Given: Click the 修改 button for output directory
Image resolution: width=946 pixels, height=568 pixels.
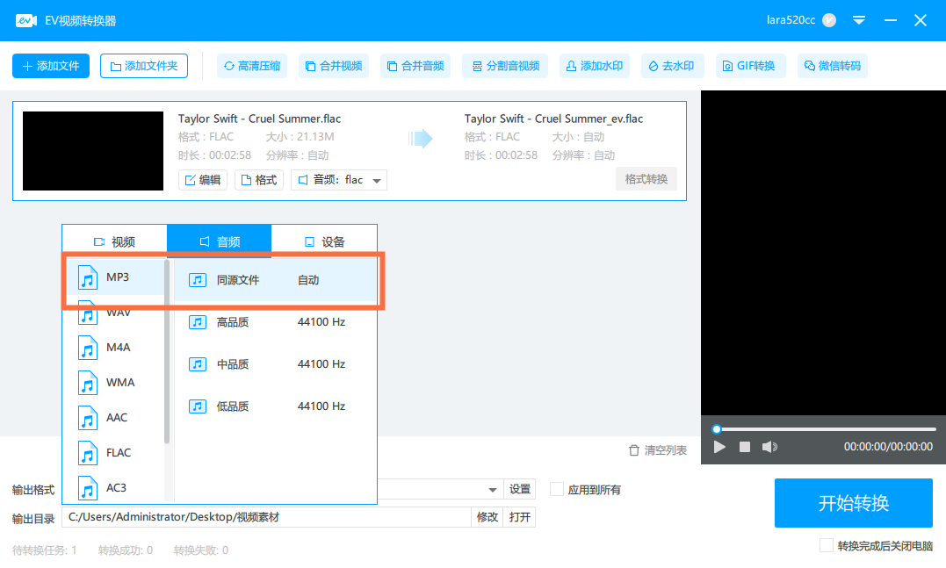Looking at the screenshot, I should click(487, 517).
